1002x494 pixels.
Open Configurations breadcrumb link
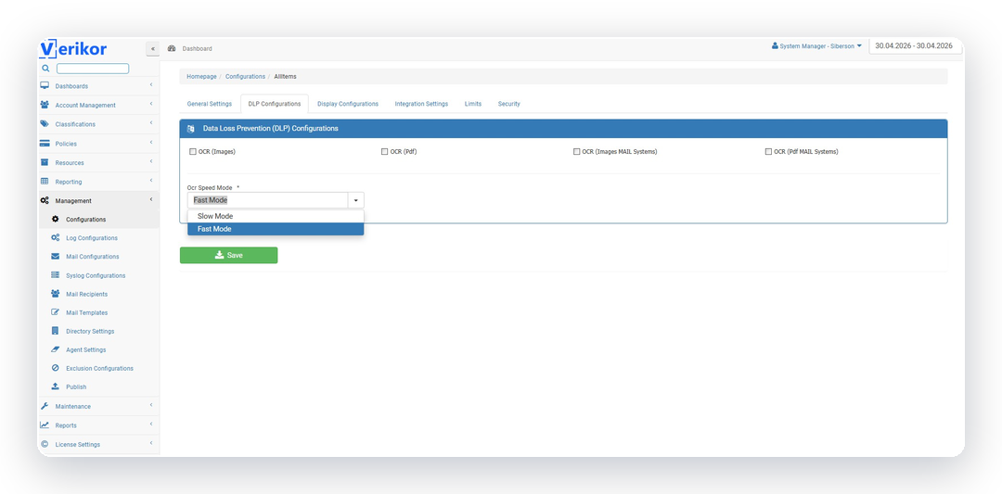(245, 77)
